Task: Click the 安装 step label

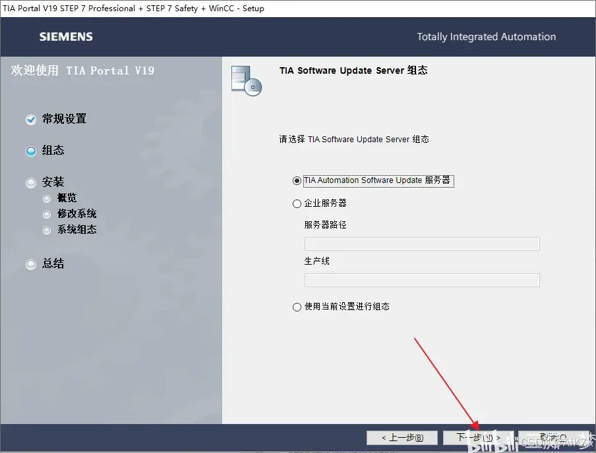Action: (x=53, y=182)
